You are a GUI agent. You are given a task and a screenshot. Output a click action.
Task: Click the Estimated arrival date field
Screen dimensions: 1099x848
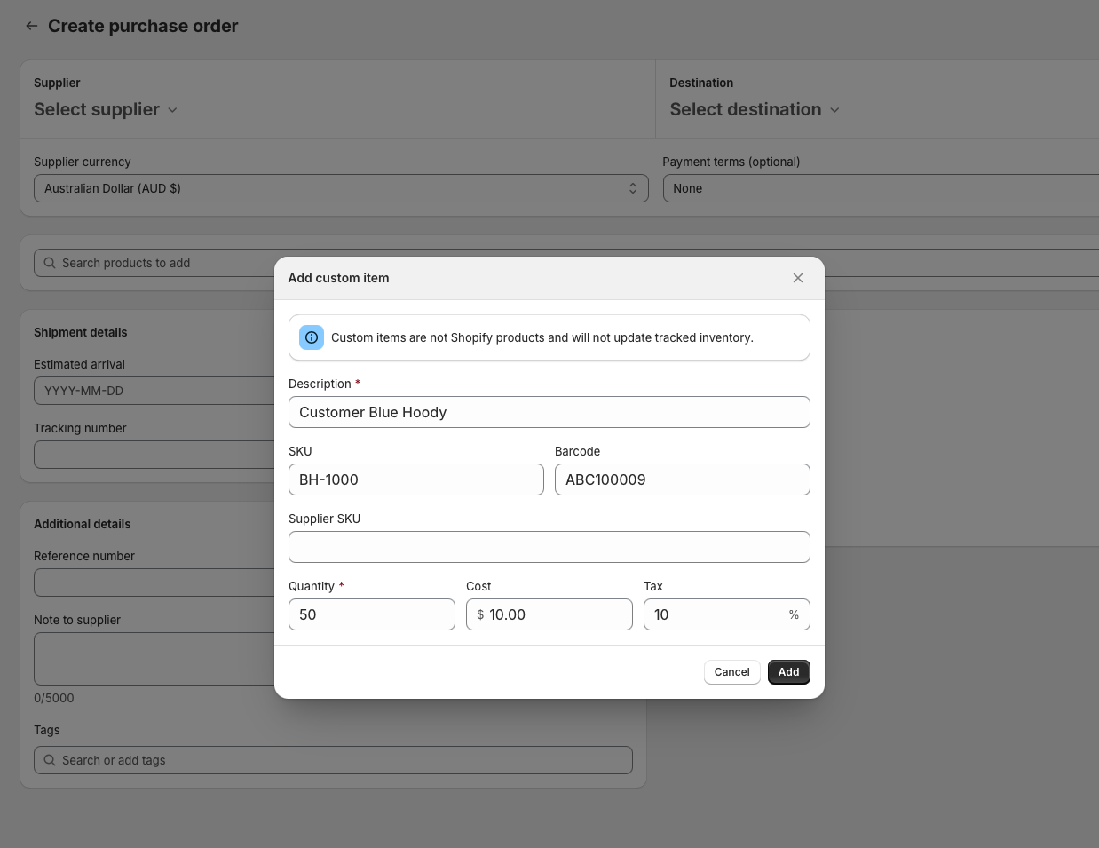click(154, 391)
